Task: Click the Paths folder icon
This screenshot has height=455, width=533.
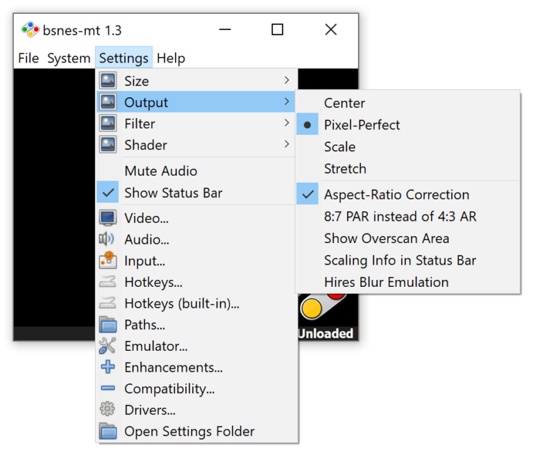Action: (x=108, y=324)
